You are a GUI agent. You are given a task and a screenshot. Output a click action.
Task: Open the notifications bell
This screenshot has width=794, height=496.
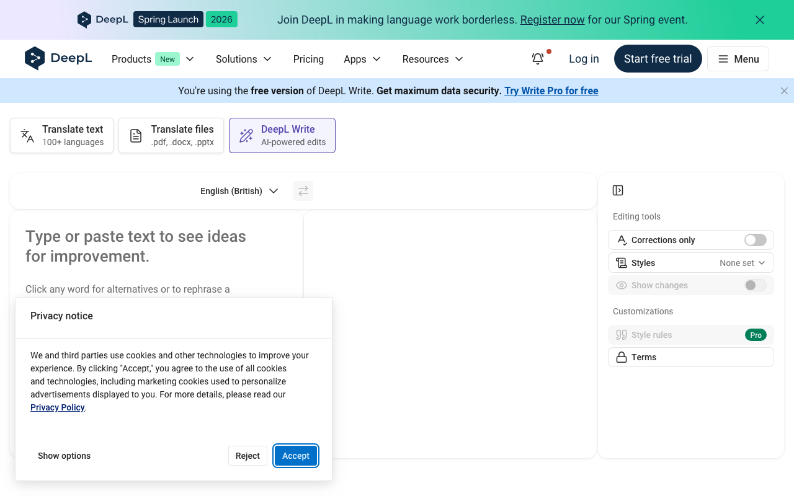(537, 58)
